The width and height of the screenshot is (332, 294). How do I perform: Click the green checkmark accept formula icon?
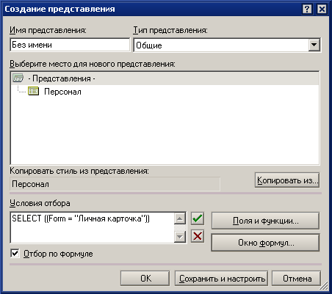(198, 218)
